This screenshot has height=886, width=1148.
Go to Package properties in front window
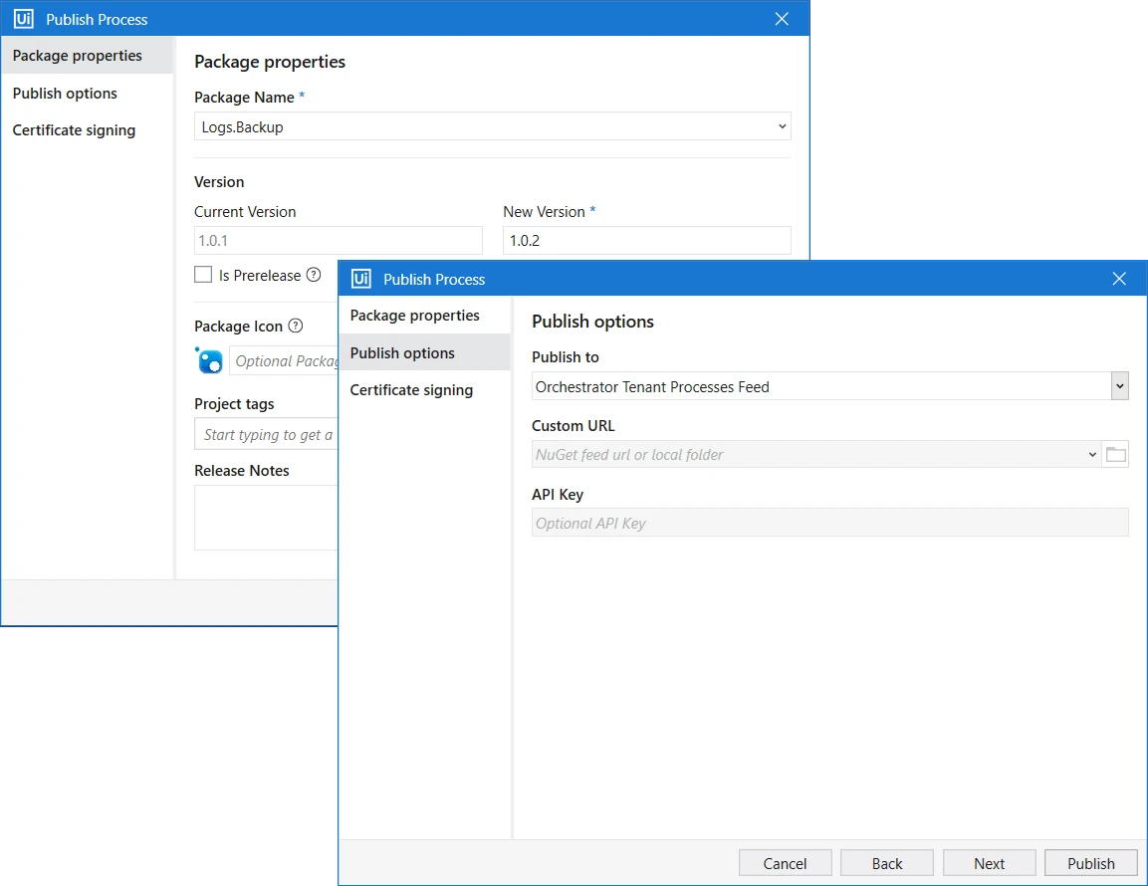[424, 316]
